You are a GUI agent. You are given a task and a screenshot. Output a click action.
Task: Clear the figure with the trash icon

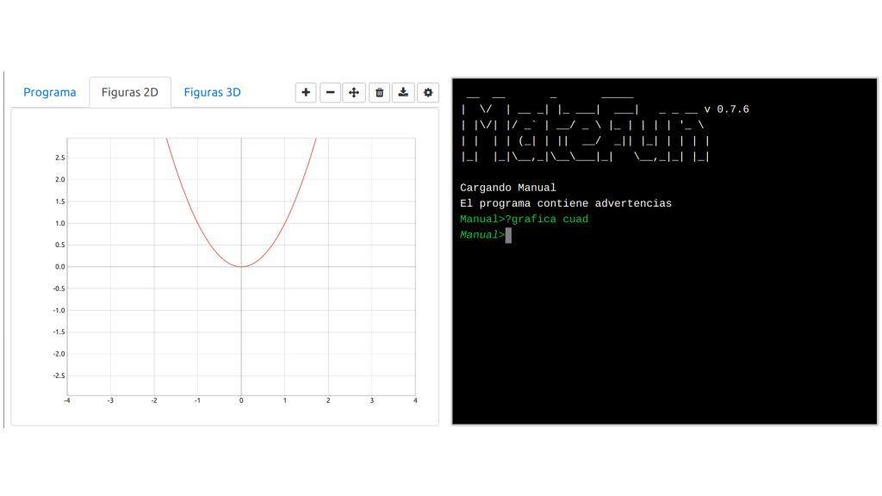coord(379,93)
